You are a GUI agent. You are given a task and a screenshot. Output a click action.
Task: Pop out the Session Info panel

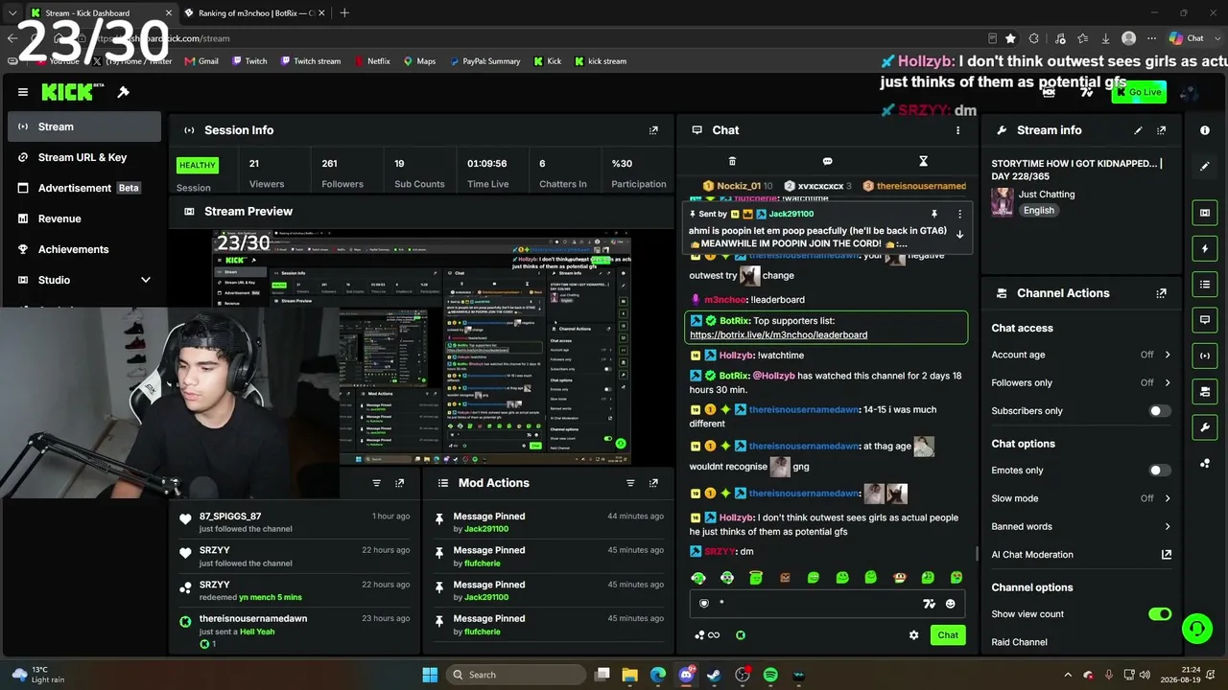tap(653, 130)
